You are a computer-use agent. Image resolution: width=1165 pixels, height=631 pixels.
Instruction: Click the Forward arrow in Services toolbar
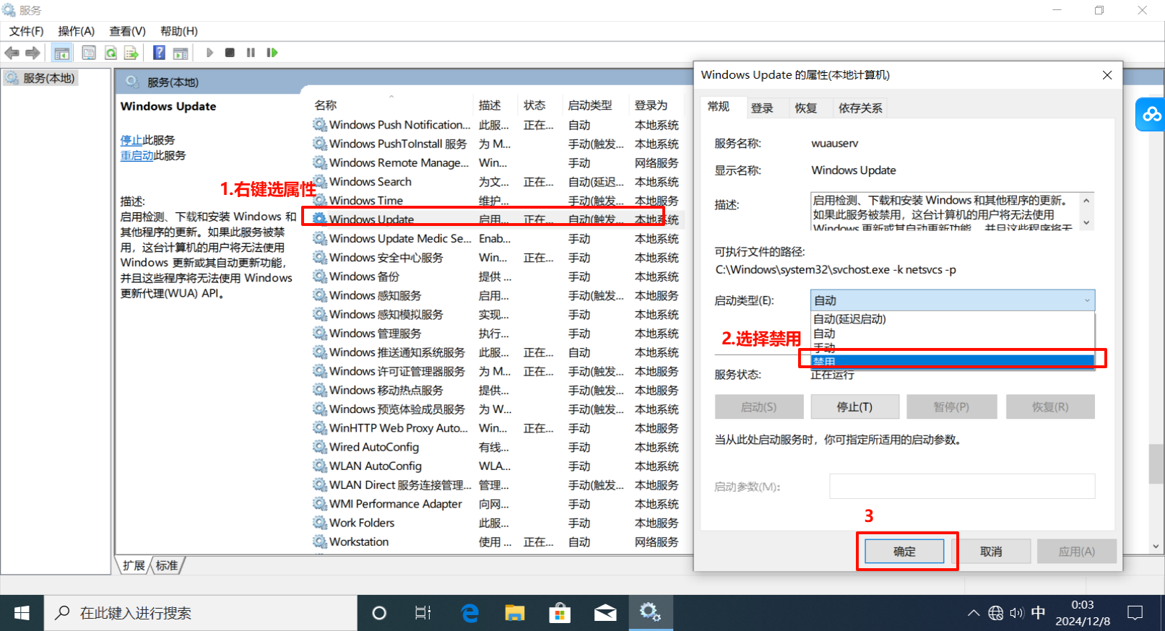33,53
